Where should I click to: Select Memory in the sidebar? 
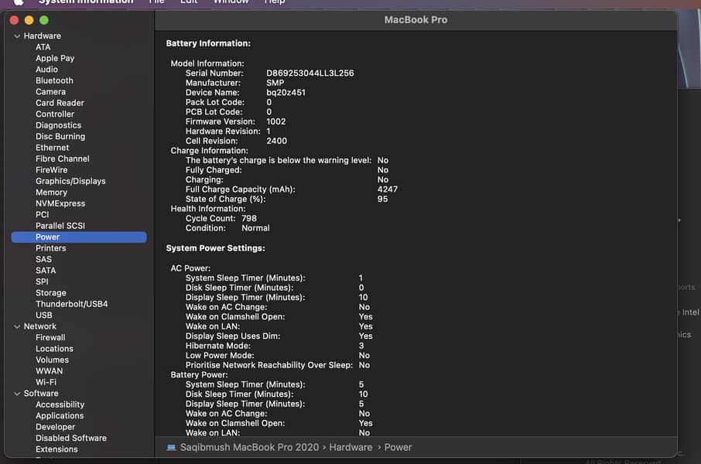point(51,193)
